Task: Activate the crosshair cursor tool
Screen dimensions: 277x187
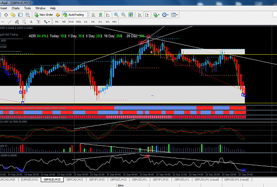Action: pos(6,15)
